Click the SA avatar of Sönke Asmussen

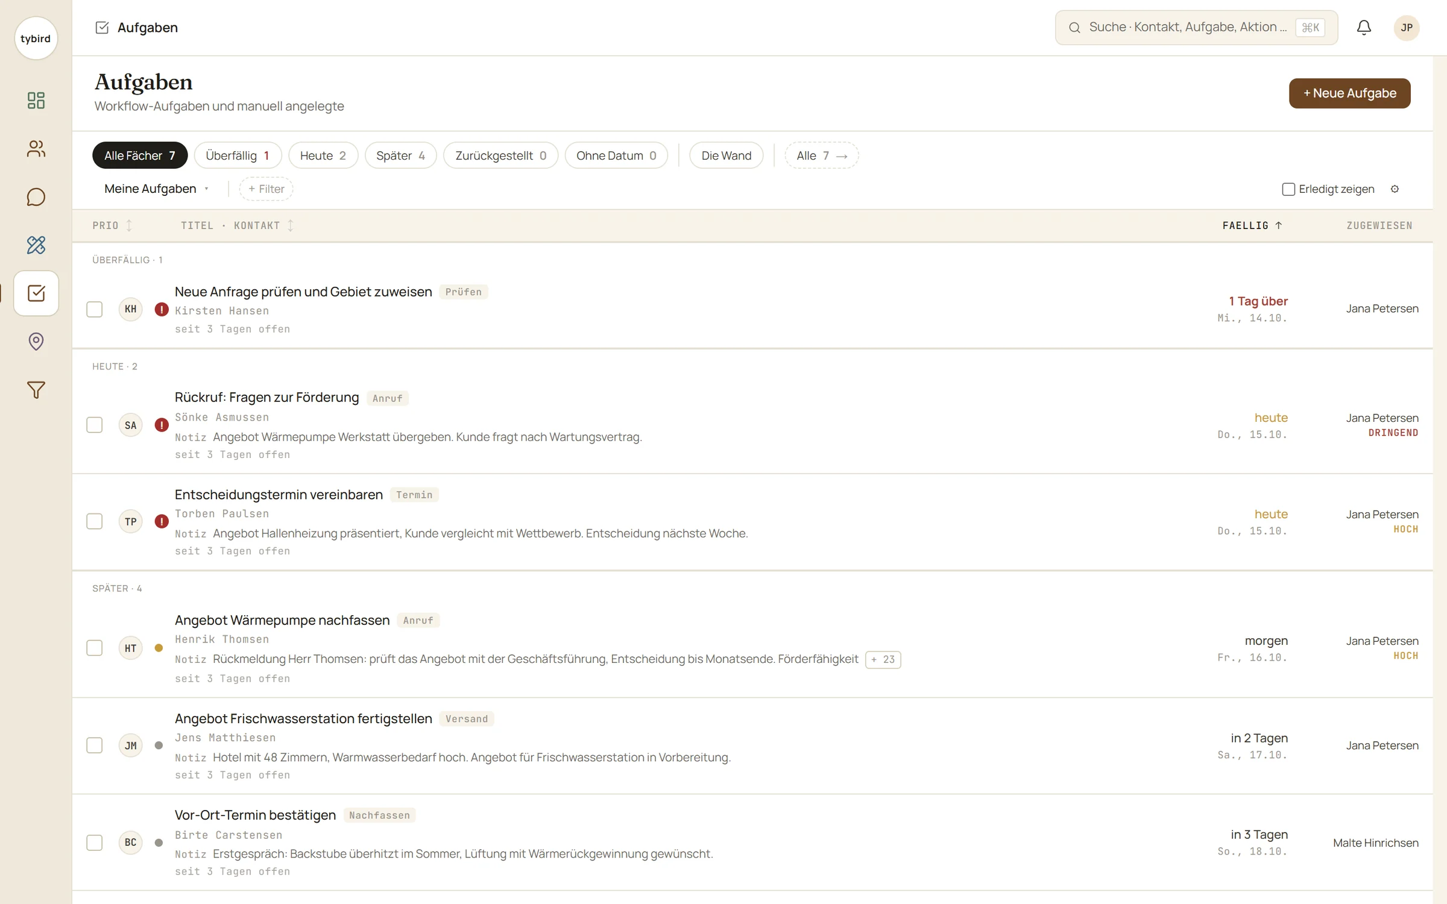[130, 425]
